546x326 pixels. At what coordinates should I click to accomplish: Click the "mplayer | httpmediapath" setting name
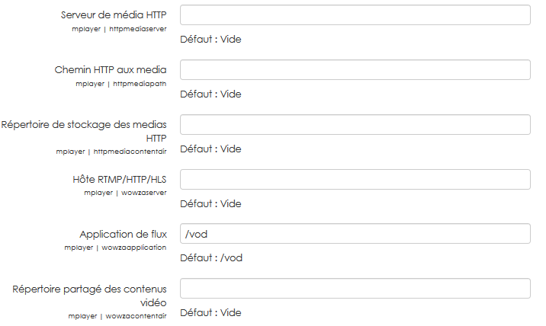[x=120, y=84]
